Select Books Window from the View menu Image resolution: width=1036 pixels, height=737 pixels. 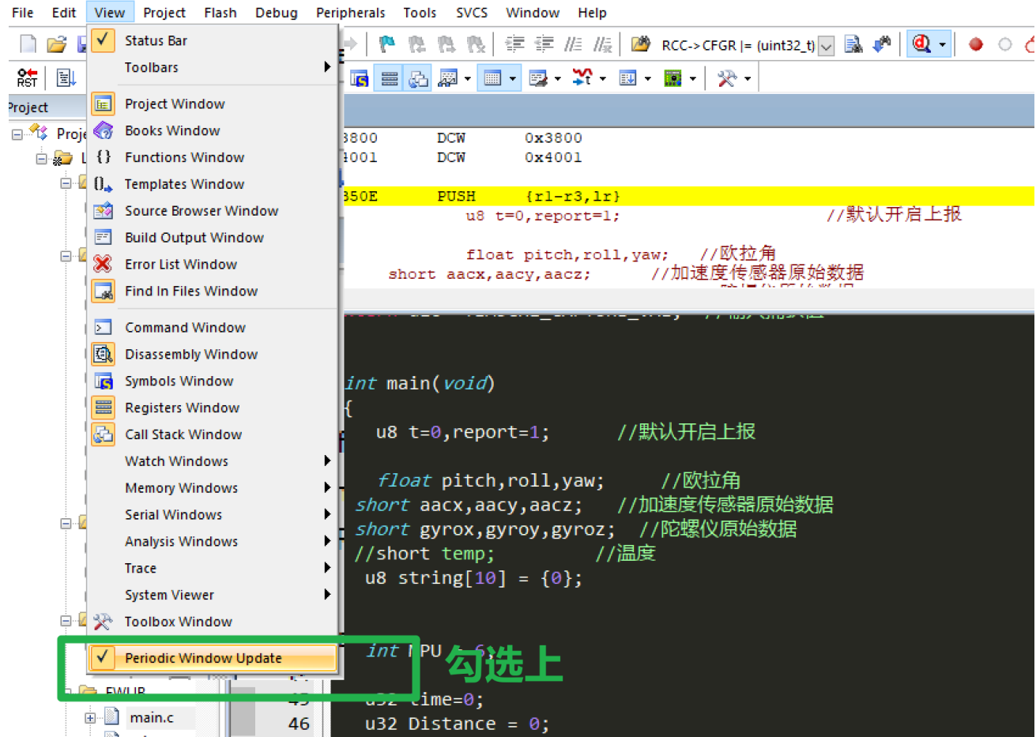click(x=213, y=130)
